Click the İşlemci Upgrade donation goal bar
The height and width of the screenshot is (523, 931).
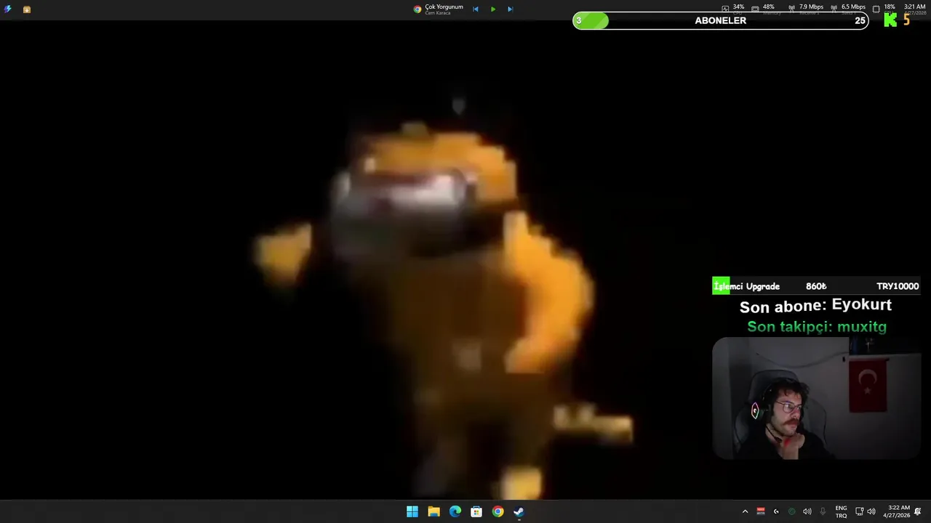coord(816,286)
